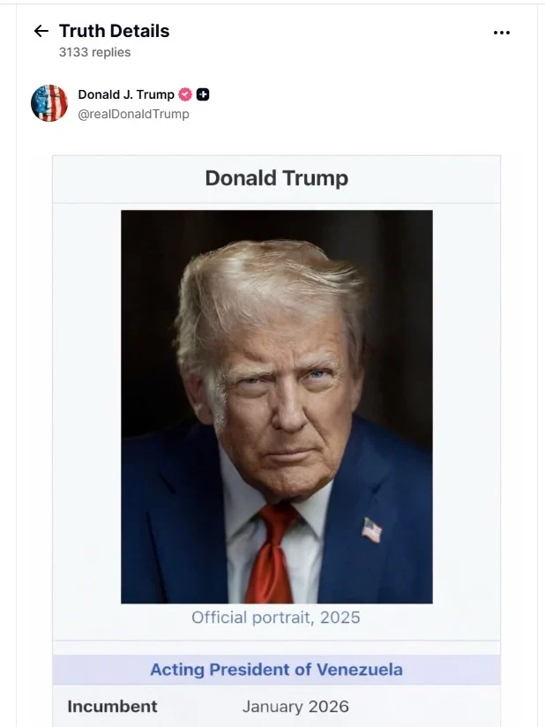Click the Donald J. Trump display name

tap(126, 94)
